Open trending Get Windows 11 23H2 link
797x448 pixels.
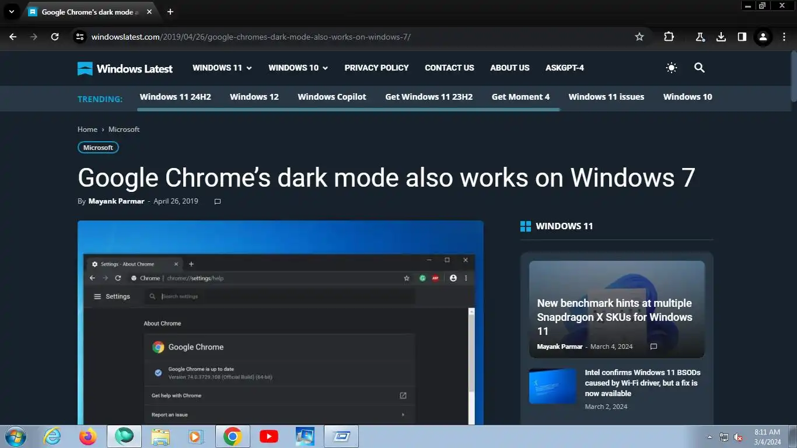tap(429, 97)
